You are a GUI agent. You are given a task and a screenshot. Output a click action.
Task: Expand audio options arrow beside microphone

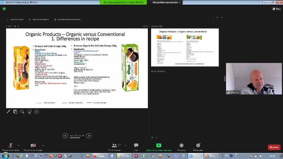point(18,145)
